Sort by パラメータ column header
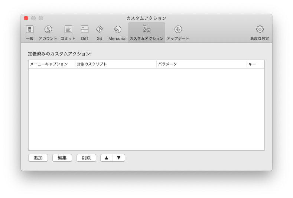293x198 pixels. click(x=202, y=64)
